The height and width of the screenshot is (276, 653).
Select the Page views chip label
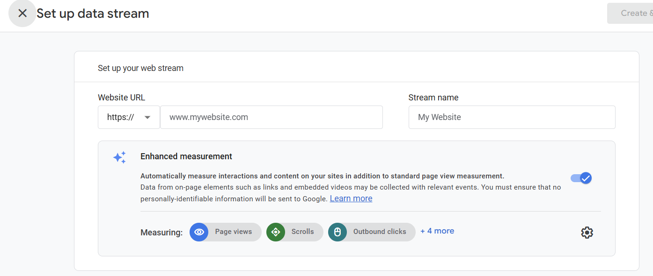pyautogui.click(x=234, y=232)
